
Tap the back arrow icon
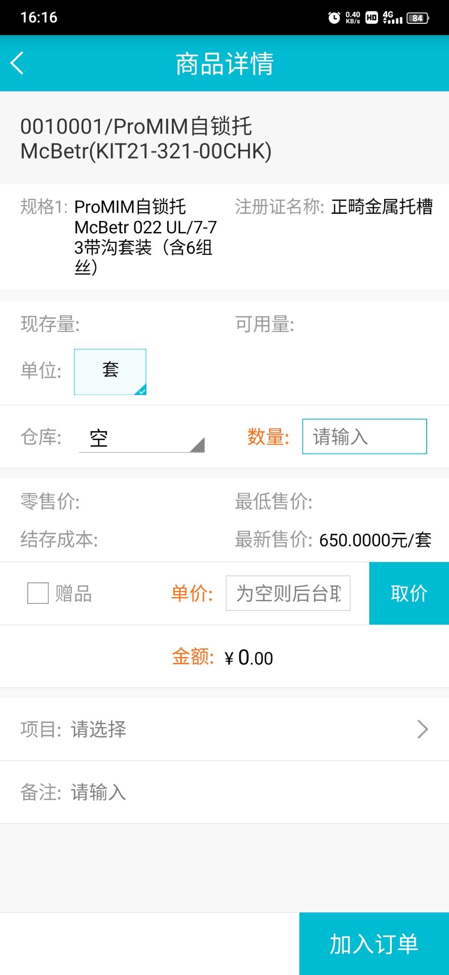17,63
